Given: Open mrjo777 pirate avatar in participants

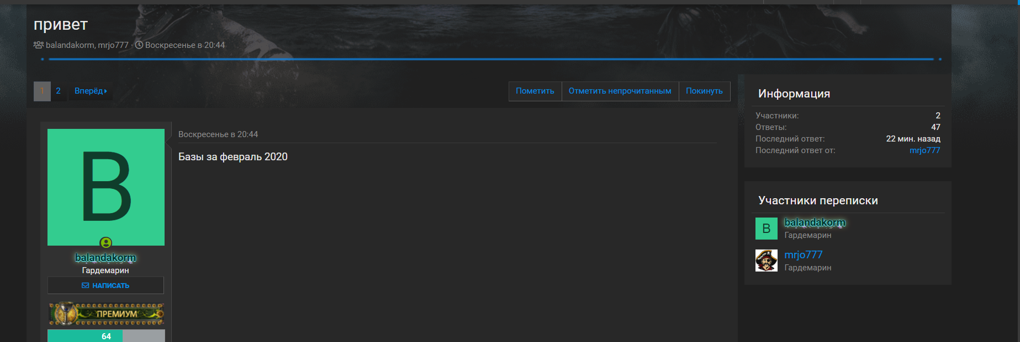Looking at the screenshot, I should pos(766,260).
